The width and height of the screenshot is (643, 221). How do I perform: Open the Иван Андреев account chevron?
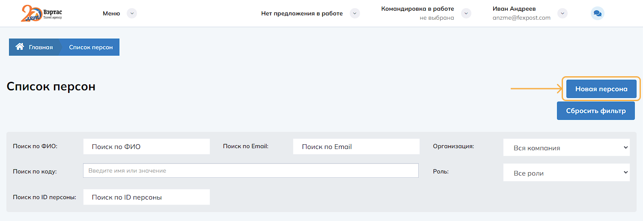(563, 13)
